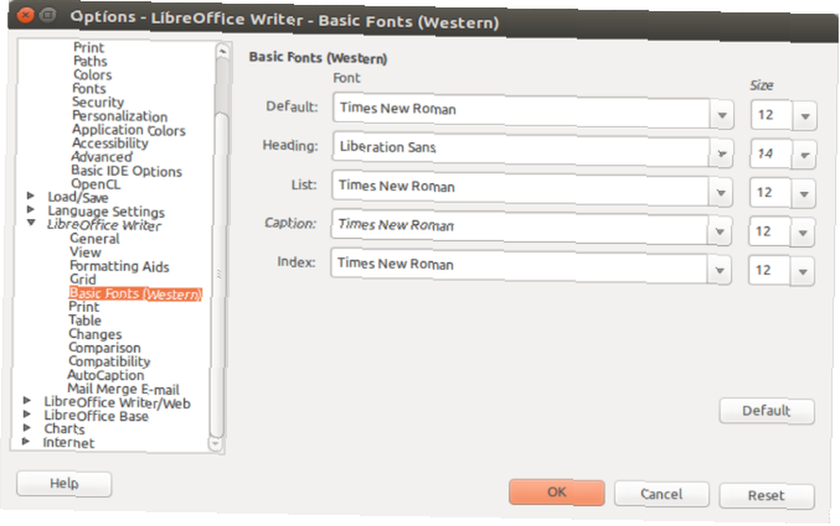The height and width of the screenshot is (526, 840).
Task: Expand the Language Settings tree node
Action: point(31,209)
